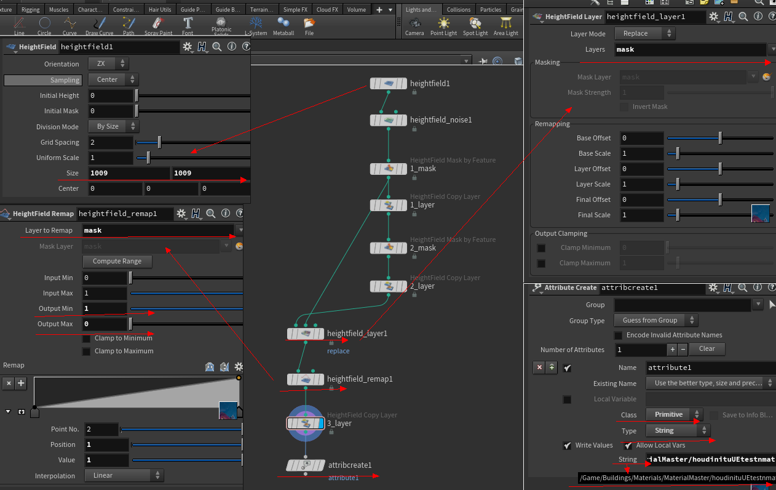This screenshot has width=776, height=490.
Task: Switch to the Terrain shelf tab
Action: pos(261,9)
